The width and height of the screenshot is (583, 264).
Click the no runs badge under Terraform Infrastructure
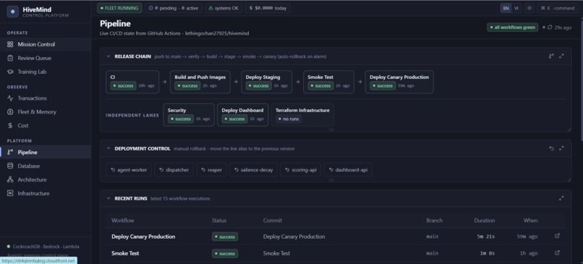point(289,119)
